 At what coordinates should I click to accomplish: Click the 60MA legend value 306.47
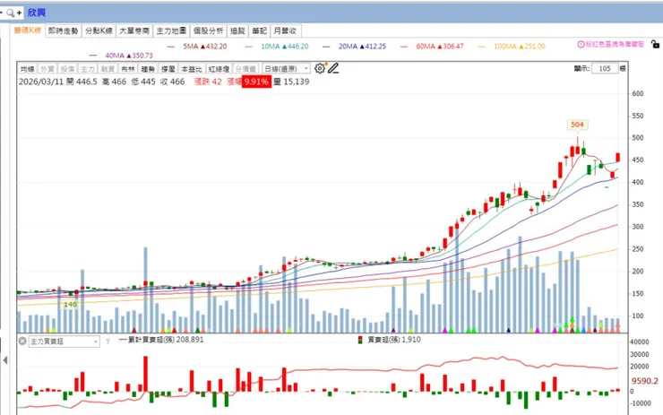coord(451,46)
